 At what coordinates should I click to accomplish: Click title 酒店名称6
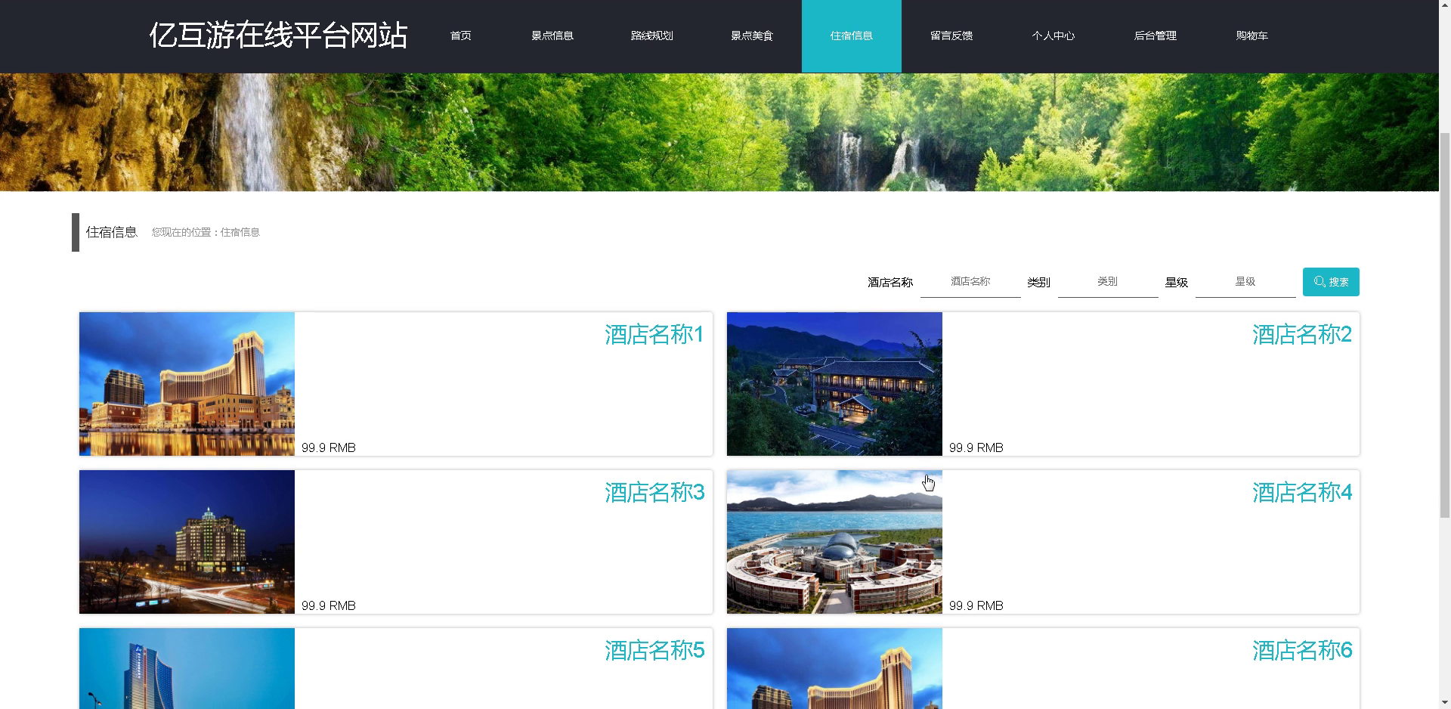[x=1302, y=650]
